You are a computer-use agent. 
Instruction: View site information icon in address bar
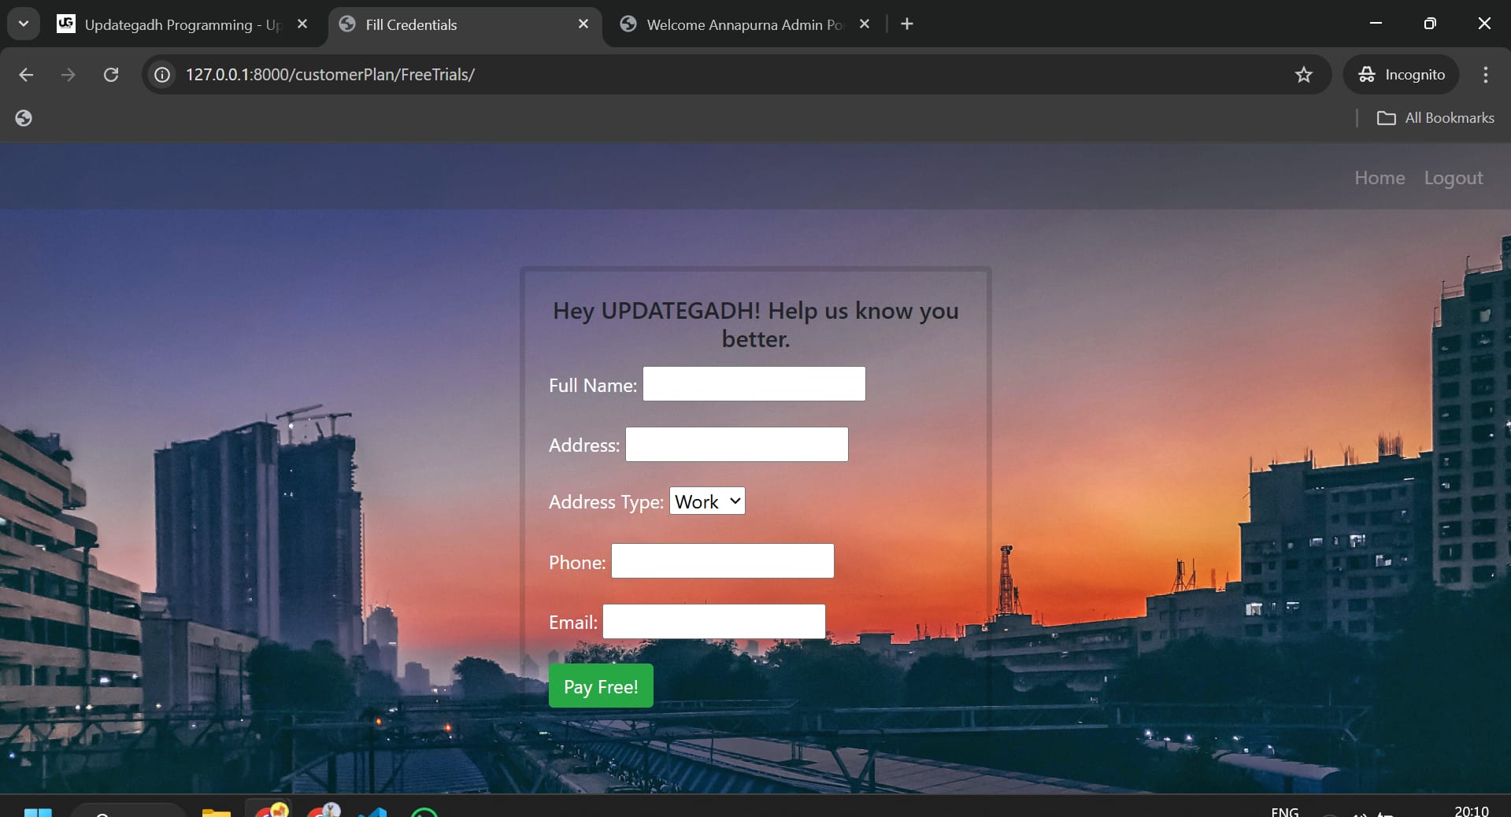(162, 75)
